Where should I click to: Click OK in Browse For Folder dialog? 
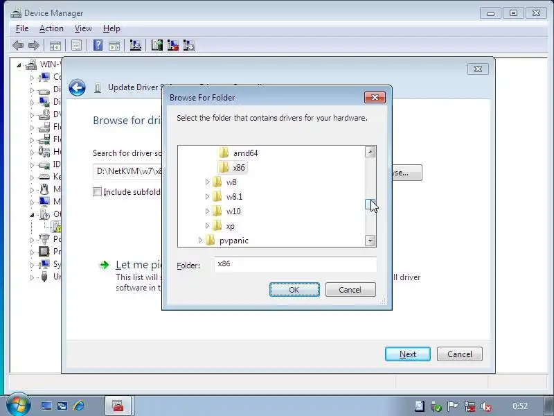click(x=294, y=290)
